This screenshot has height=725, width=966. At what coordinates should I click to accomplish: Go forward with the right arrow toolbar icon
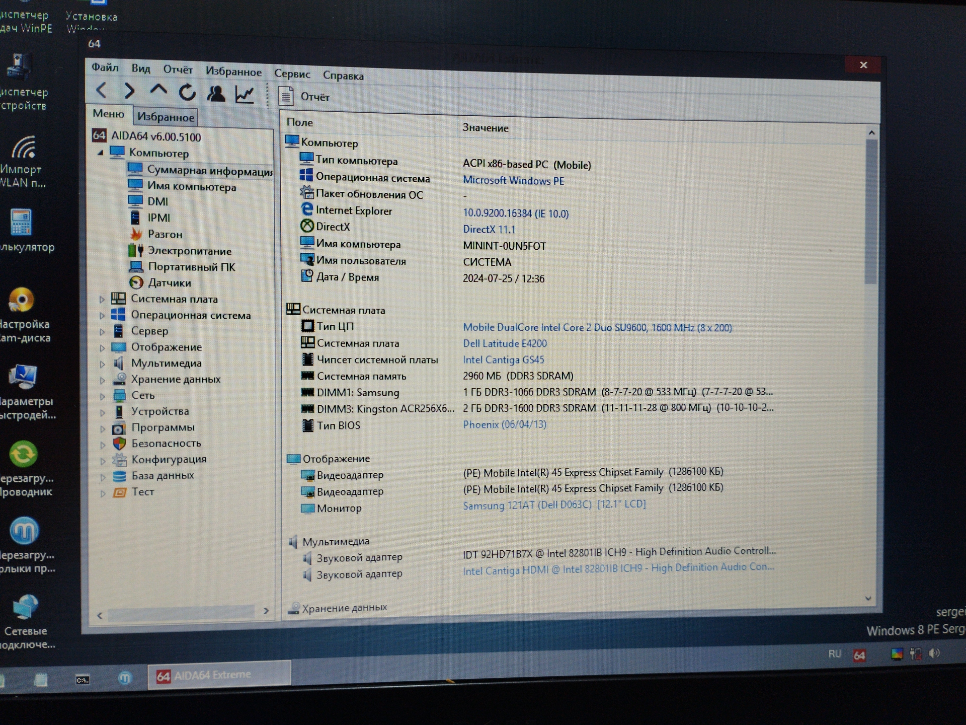(x=129, y=91)
